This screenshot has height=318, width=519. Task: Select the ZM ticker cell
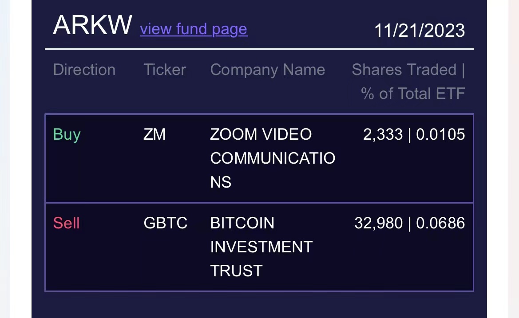[155, 134]
